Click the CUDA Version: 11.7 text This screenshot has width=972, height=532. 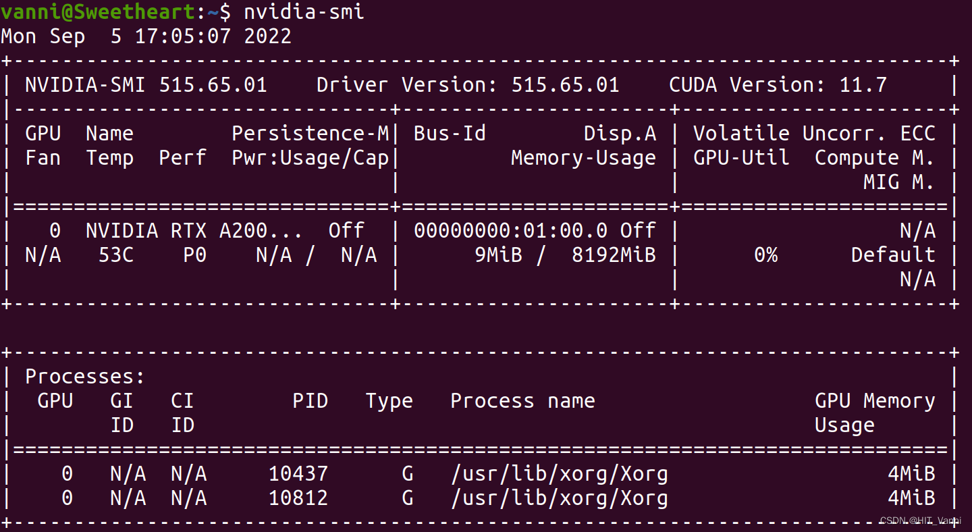[x=778, y=84]
